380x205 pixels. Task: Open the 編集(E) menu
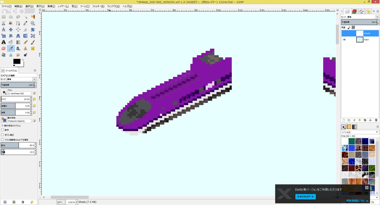tap(18, 6)
